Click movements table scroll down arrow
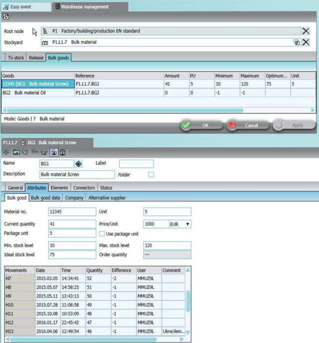This screenshot has height=343, width=319. pos(188,333)
